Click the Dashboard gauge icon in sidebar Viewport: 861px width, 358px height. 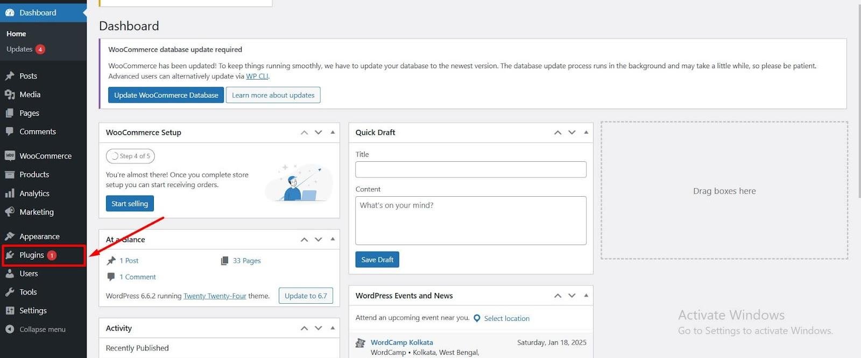(10, 12)
